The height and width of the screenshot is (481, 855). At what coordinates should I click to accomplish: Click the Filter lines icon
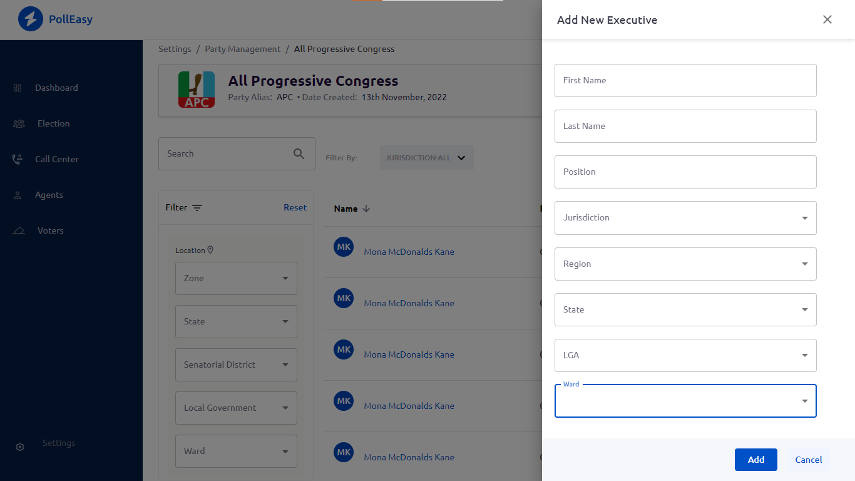click(x=197, y=208)
